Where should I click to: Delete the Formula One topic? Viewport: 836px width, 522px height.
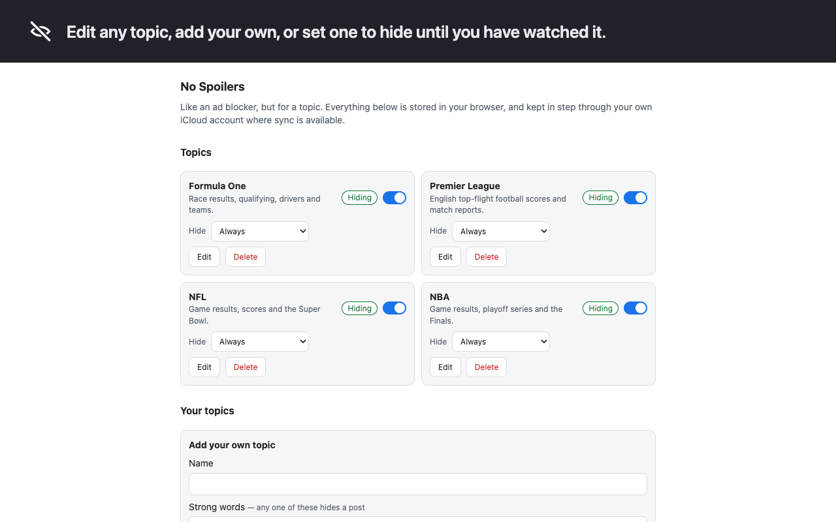246,256
